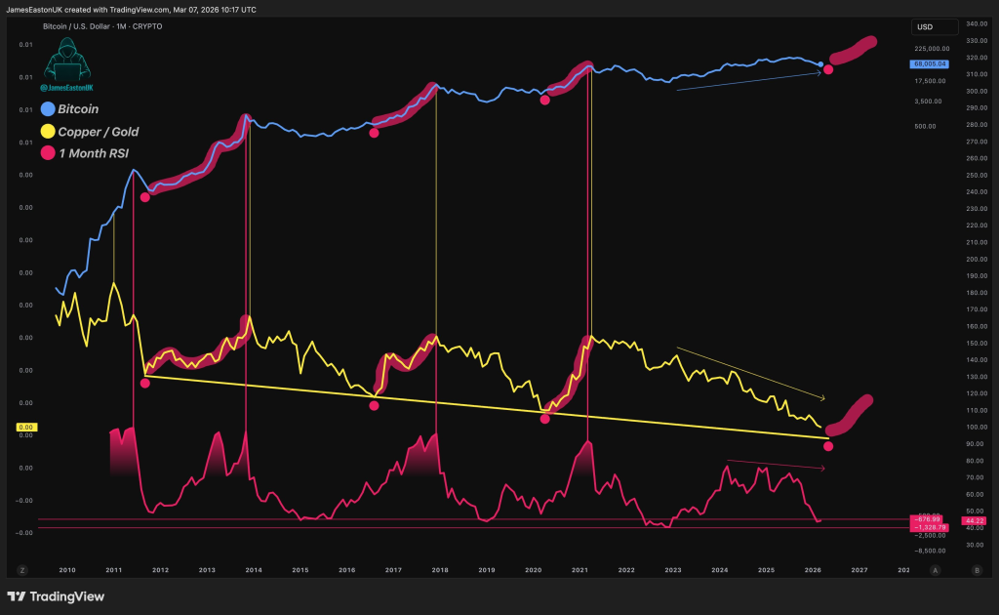Click the @JamesEastonUK handle text
Screen dimensions: 999x615
[67, 88]
